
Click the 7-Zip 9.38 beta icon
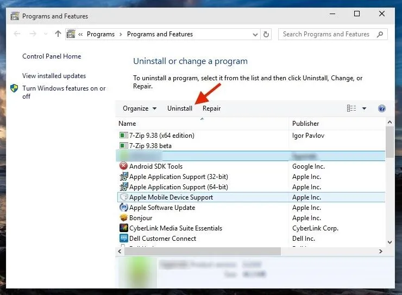click(123, 145)
